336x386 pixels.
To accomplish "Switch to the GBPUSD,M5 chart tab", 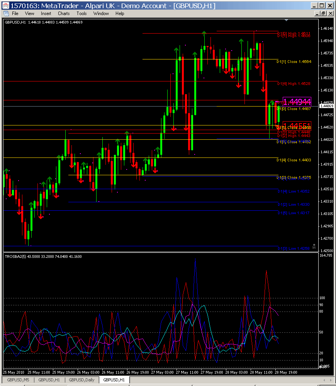I will click(18, 380).
